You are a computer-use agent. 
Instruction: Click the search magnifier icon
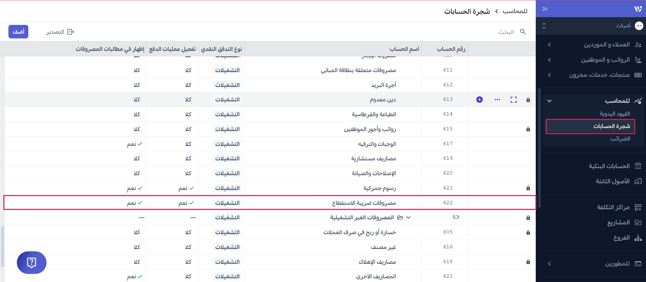(x=523, y=32)
